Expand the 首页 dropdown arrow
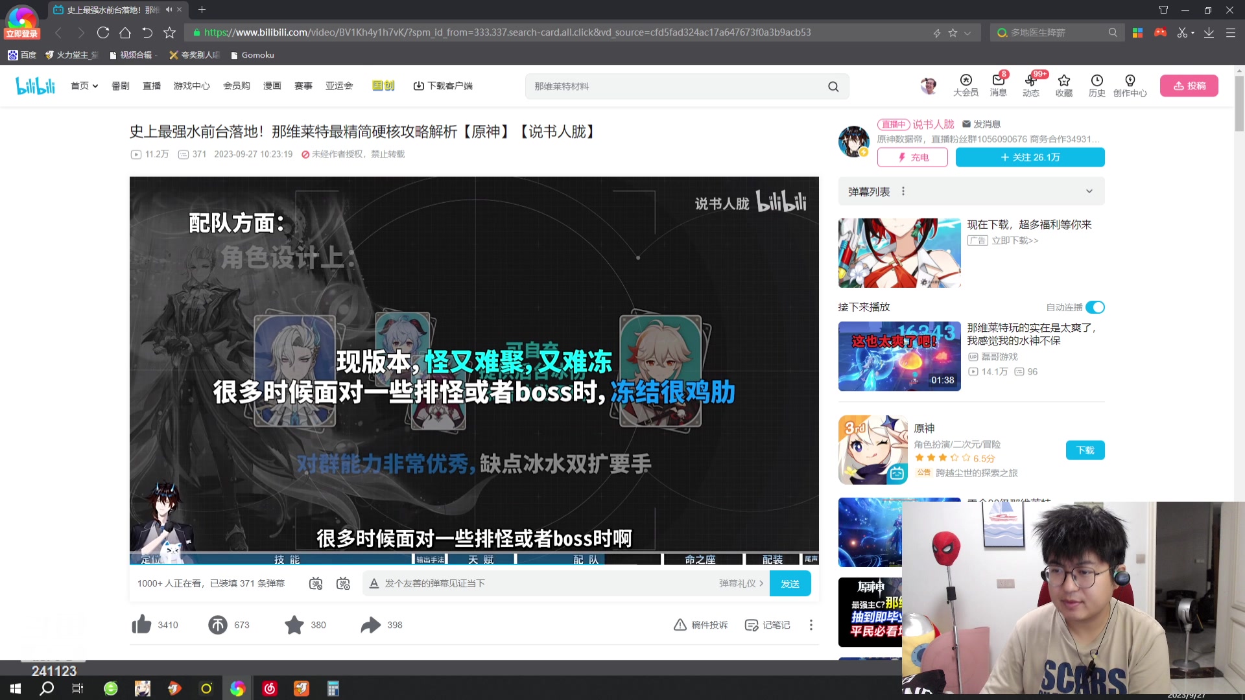Image resolution: width=1245 pixels, height=700 pixels. (x=95, y=86)
